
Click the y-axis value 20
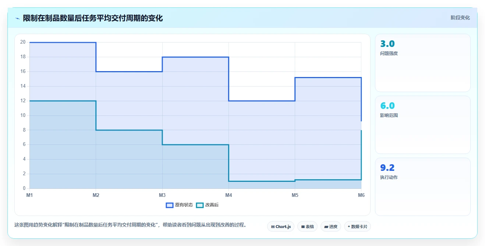(x=23, y=42)
